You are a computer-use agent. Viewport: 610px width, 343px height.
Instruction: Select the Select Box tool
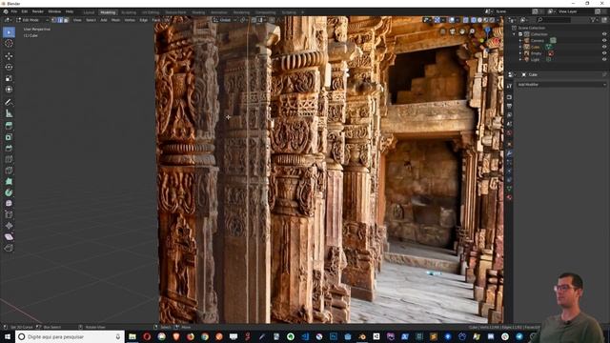9,32
